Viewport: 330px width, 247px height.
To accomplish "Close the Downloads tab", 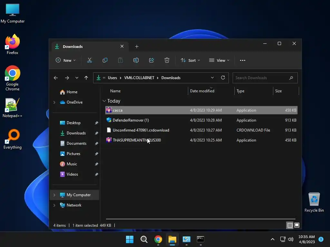I will [122, 46].
